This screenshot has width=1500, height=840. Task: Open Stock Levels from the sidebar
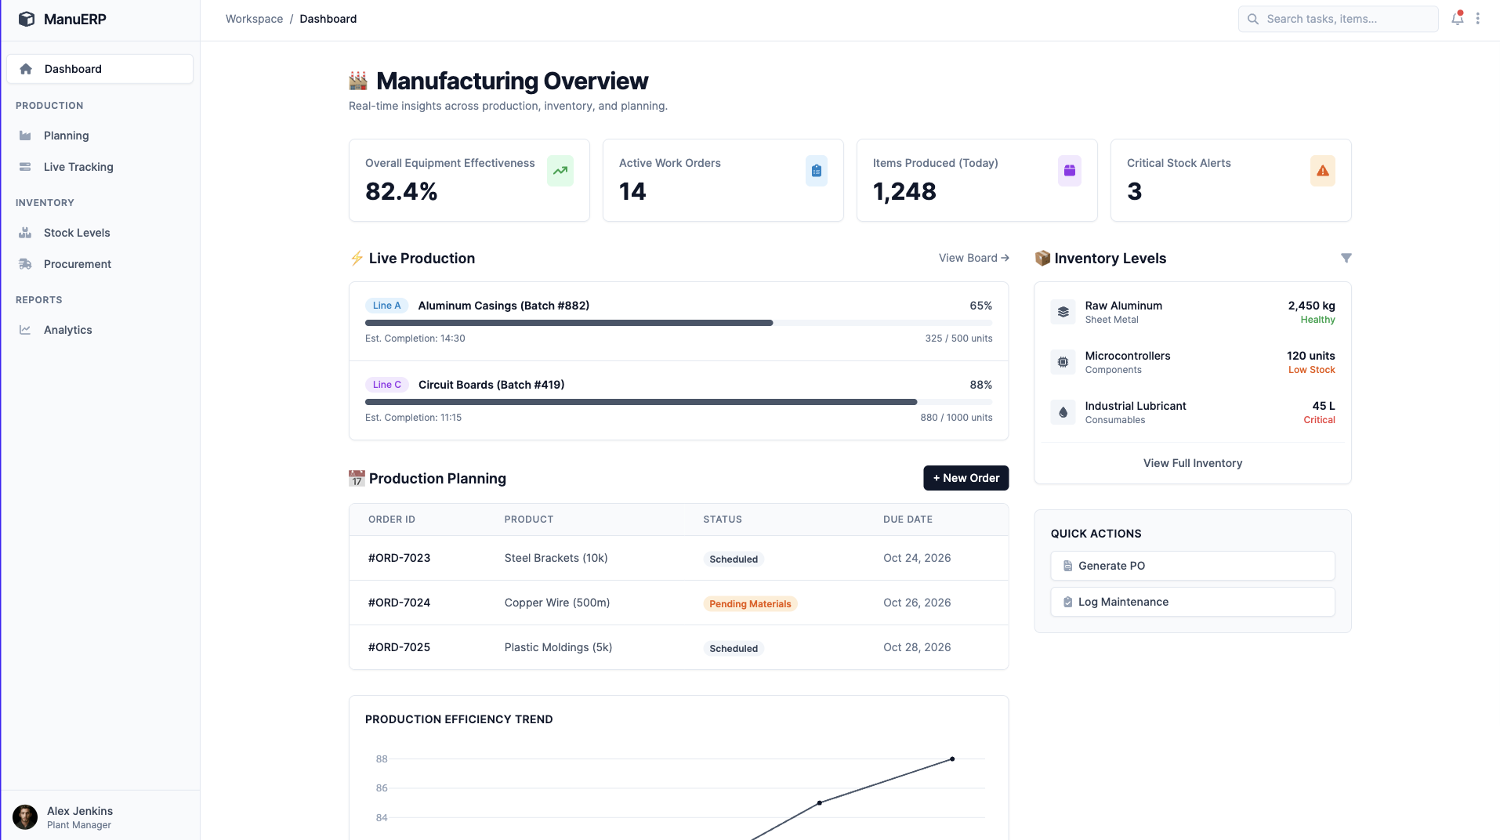click(77, 233)
